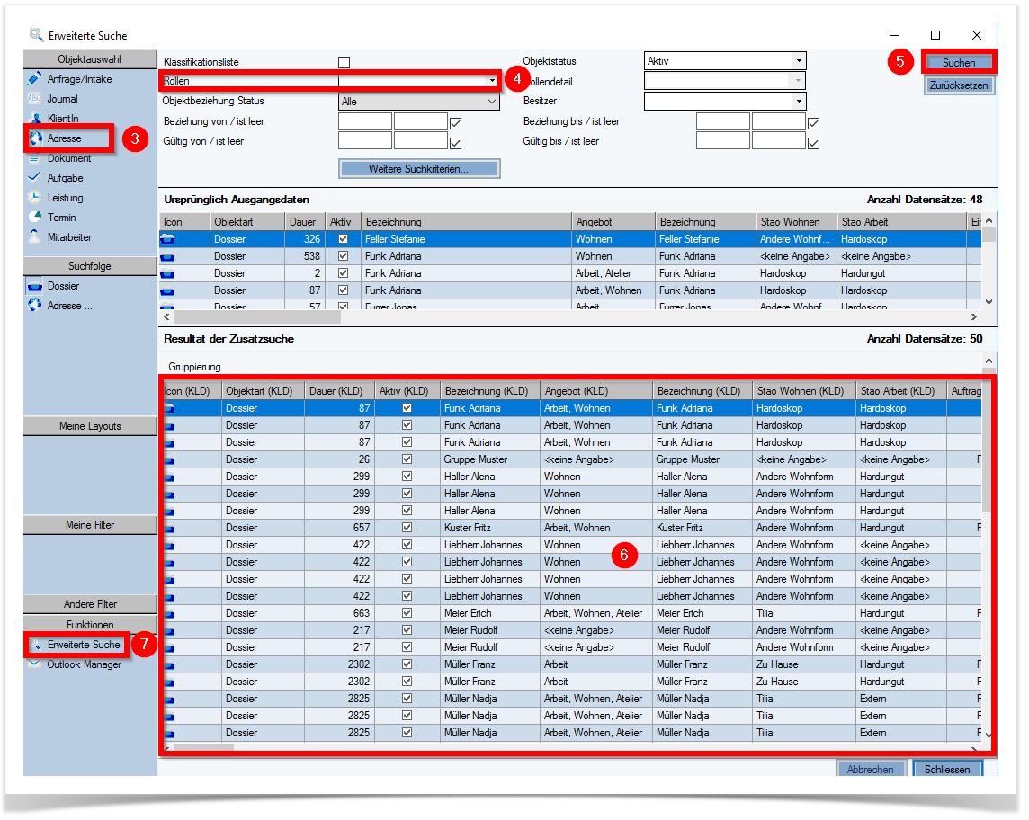Click the dossier icon of the Kuster Fritz row

(169, 528)
